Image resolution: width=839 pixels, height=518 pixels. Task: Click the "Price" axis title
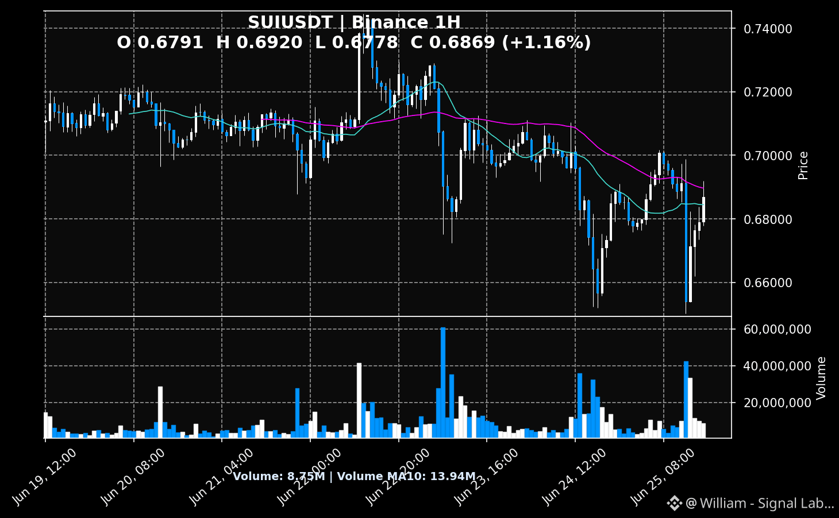point(803,165)
